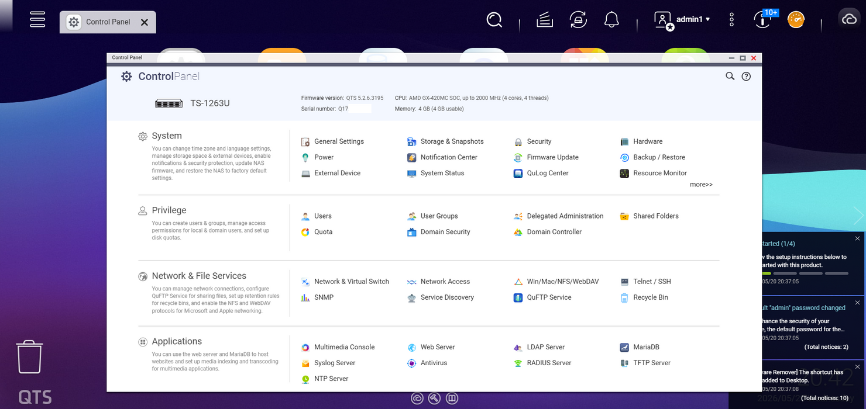
Task: Open External Device icon
Action: point(305,173)
